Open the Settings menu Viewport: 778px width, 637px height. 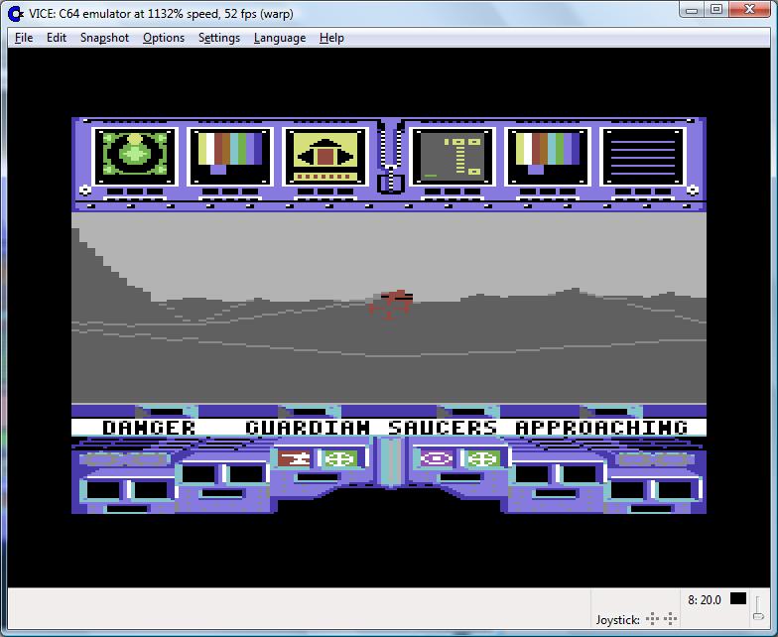coord(218,38)
